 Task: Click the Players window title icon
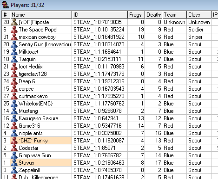(x=6, y=5)
